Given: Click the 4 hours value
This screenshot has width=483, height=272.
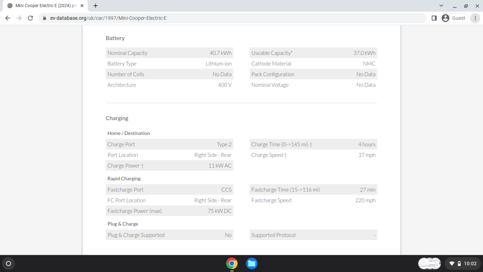Looking at the screenshot, I should [x=367, y=144].
